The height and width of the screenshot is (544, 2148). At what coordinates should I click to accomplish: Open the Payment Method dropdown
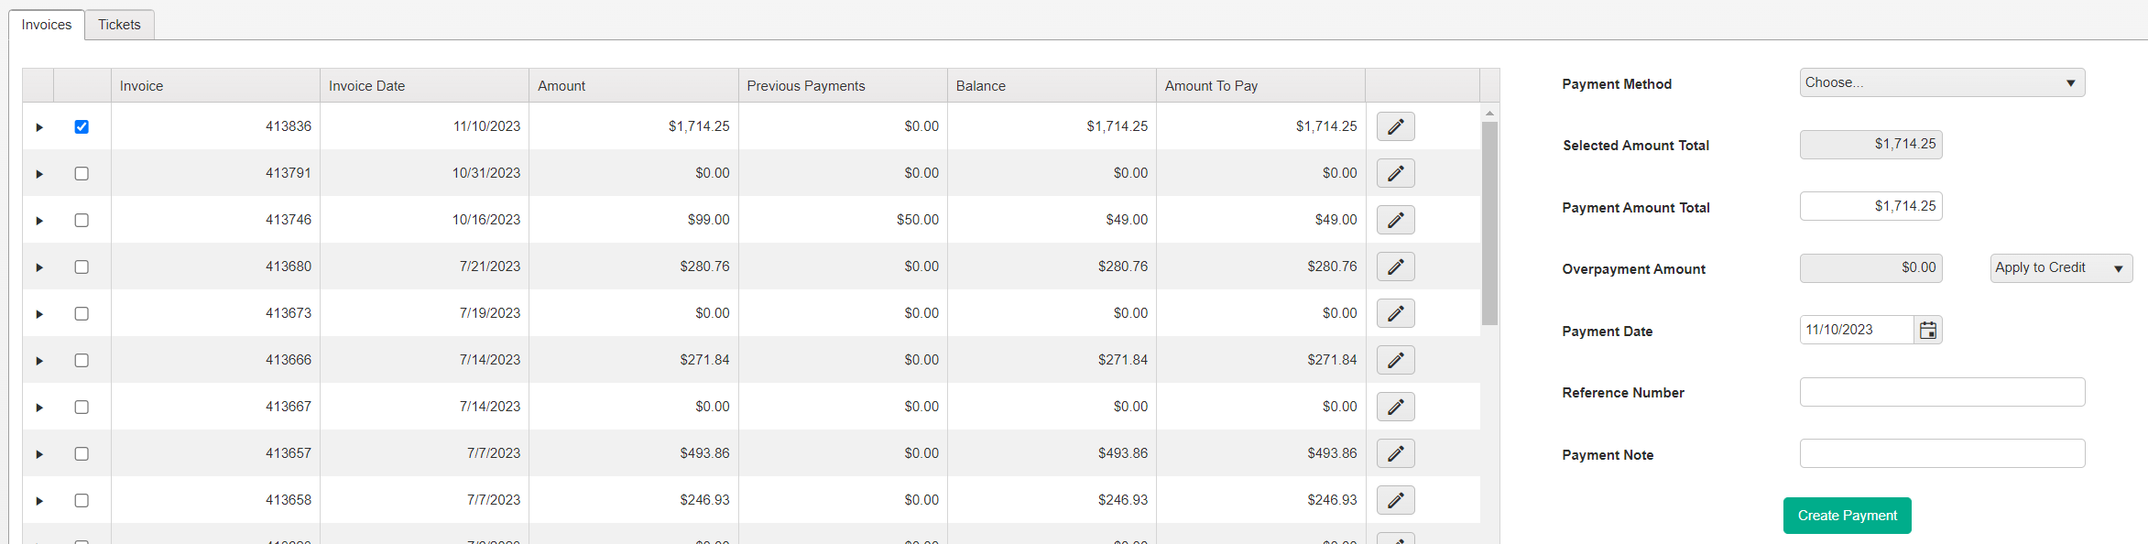[x=1941, y=82]
